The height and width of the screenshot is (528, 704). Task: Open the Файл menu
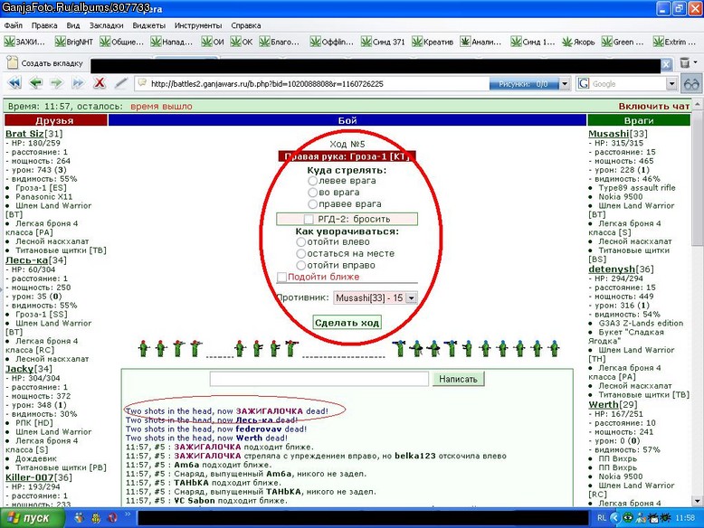click(14, 25)
